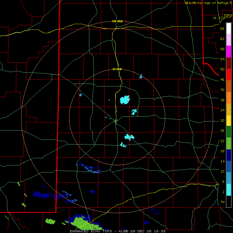The width and height of the screenshot is (233, 233).
Task: Click the '38' legend label
Action: [222, 100]
